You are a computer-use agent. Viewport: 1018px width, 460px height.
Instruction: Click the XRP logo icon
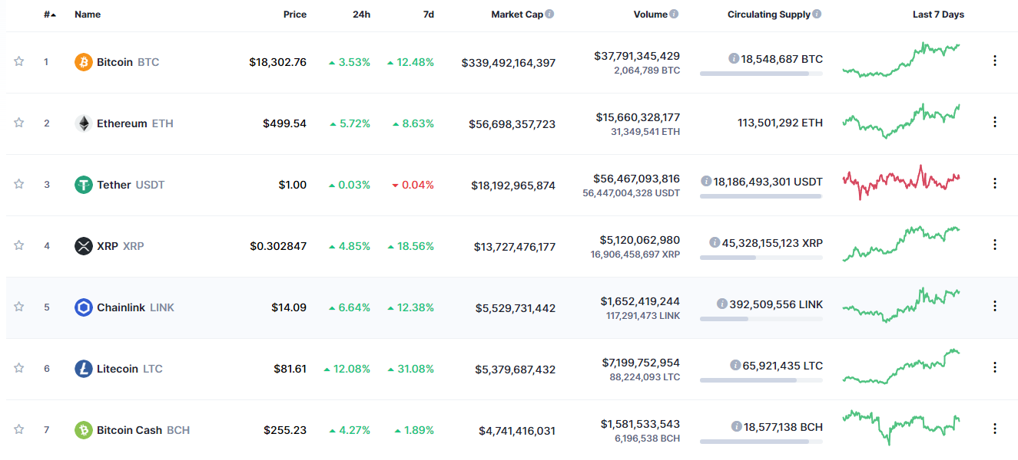84,246
